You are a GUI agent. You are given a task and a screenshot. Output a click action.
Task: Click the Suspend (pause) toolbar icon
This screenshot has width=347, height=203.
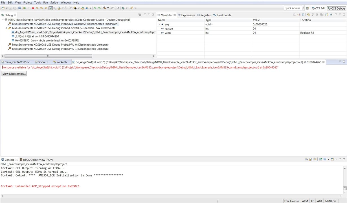[29, 8]
